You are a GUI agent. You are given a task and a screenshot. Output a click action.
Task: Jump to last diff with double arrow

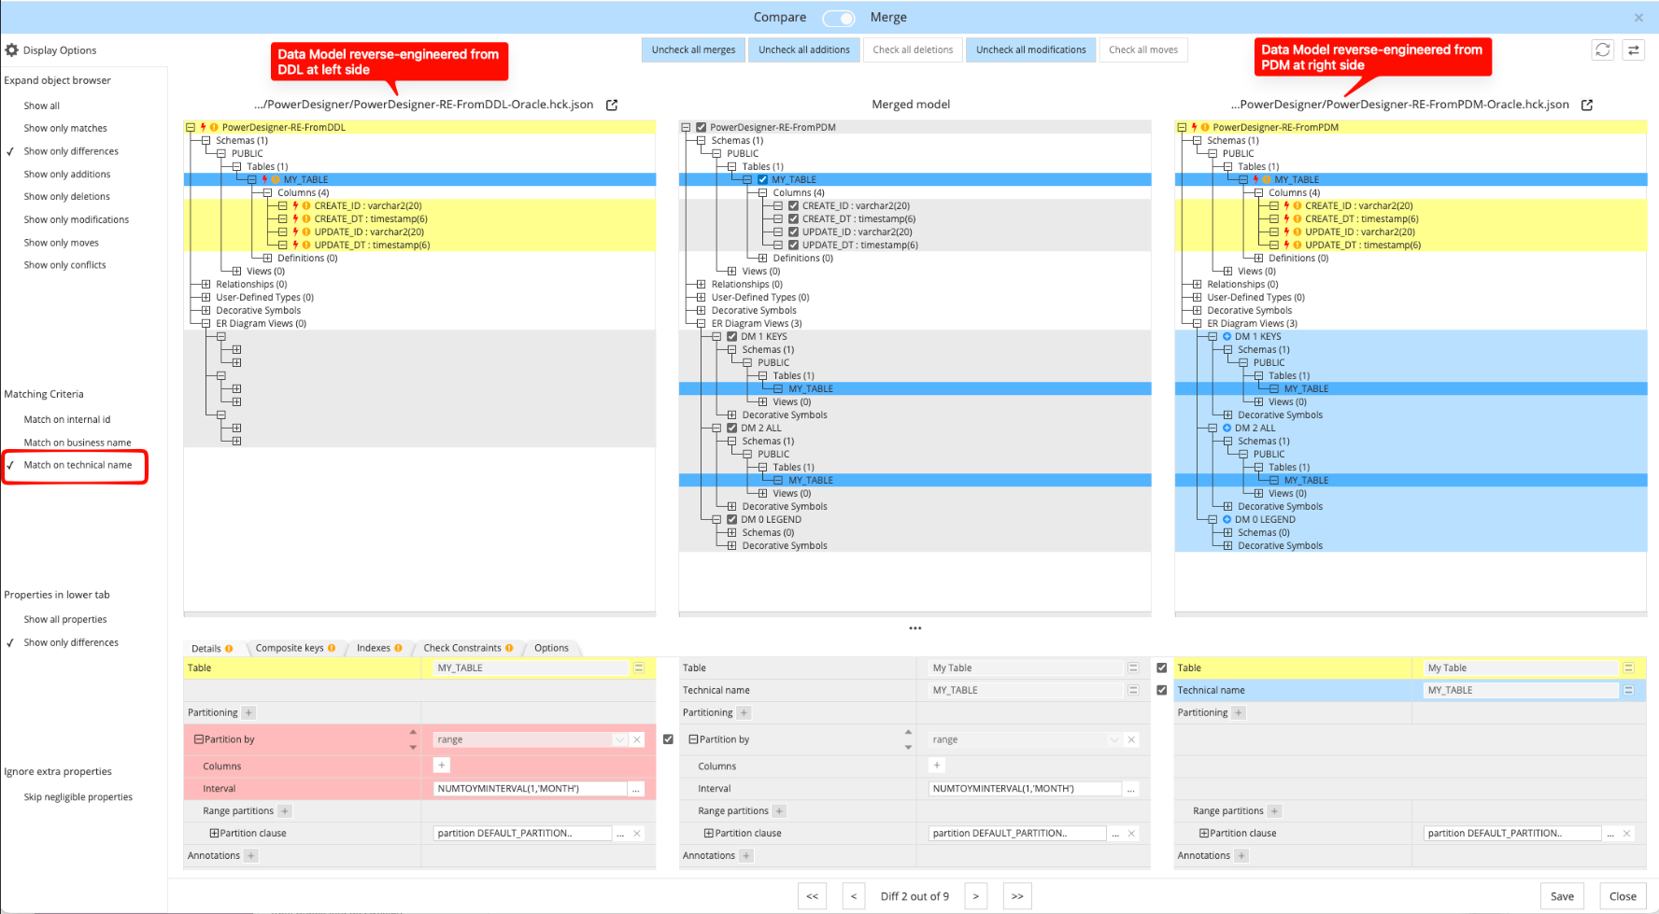1017,895
